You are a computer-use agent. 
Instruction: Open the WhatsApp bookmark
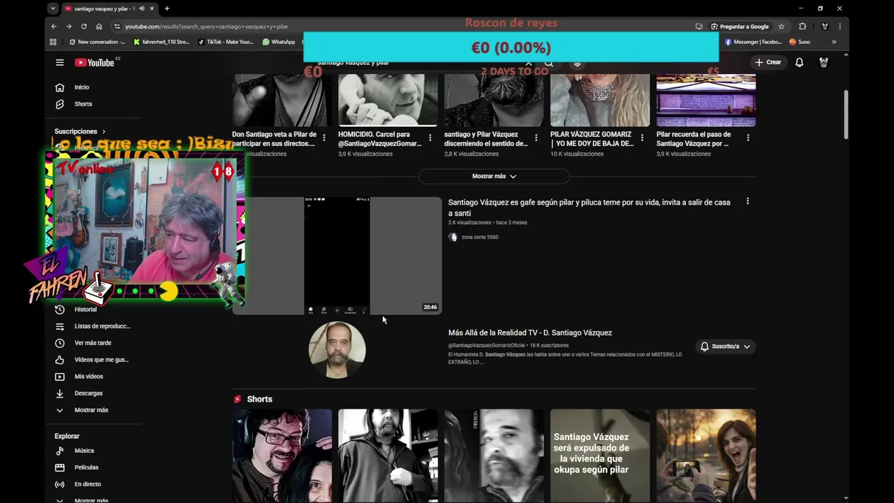[x=279, y=42]
